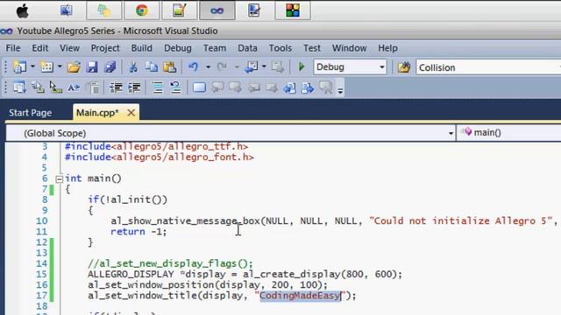Click the Display Parameter Info icon
The height and width of the screenshot is (315, 561).
(38, 87)
